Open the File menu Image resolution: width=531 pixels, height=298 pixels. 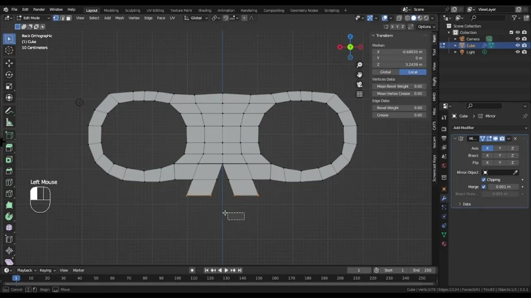coord(14,10)
